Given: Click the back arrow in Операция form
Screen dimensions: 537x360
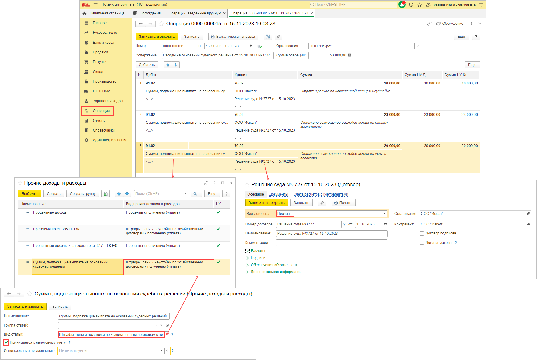Looking at the screenshot, I should (x=140, y=24).
